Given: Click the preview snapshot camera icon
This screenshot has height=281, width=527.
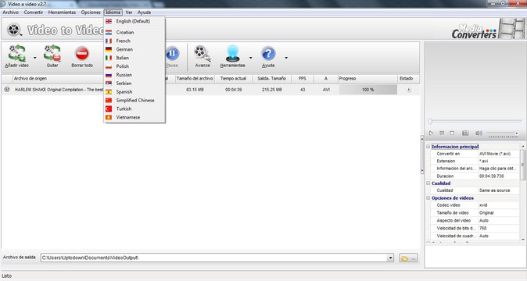Looking at the screenshot, I should click(x=465, y=133).
